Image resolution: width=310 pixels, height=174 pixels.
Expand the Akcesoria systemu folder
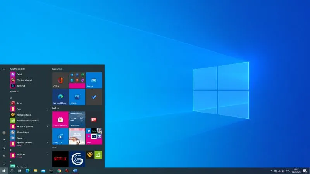pyautogui.click(x=29, y=126)
